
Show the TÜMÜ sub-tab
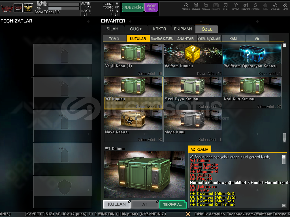point(114,38)
